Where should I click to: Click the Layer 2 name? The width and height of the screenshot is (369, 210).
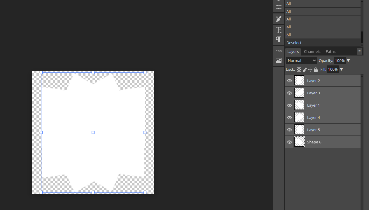tap(314, 81)
